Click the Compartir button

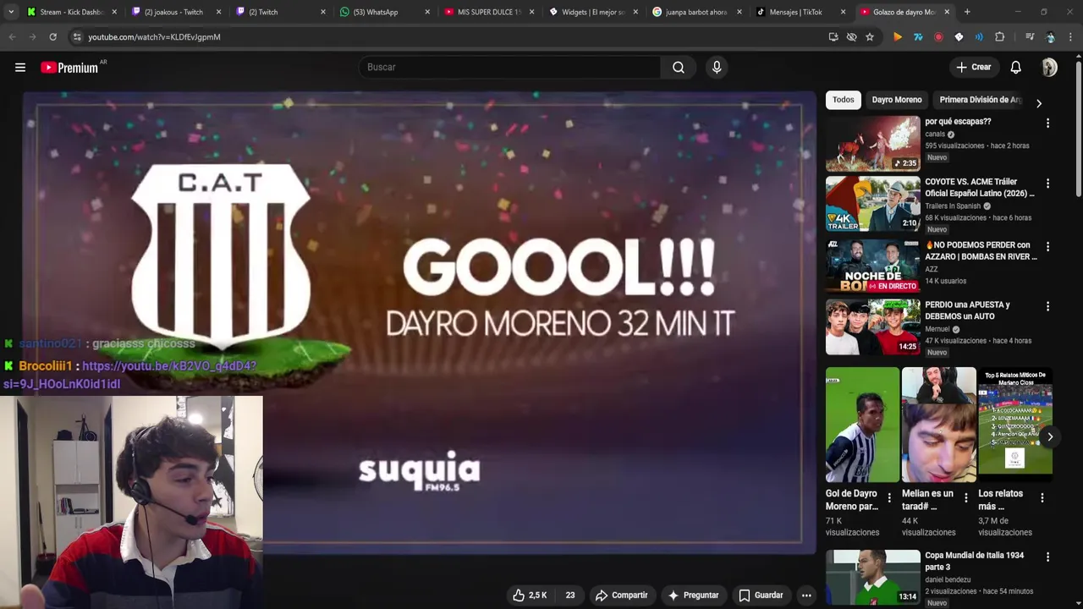(x=621, y=595)
